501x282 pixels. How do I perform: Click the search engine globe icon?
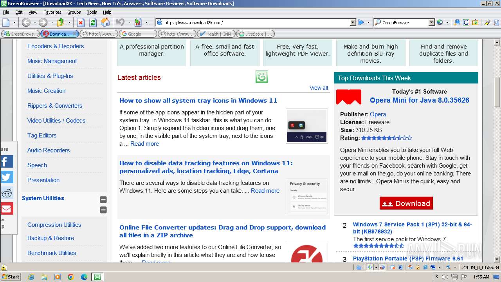pos(440,22)
